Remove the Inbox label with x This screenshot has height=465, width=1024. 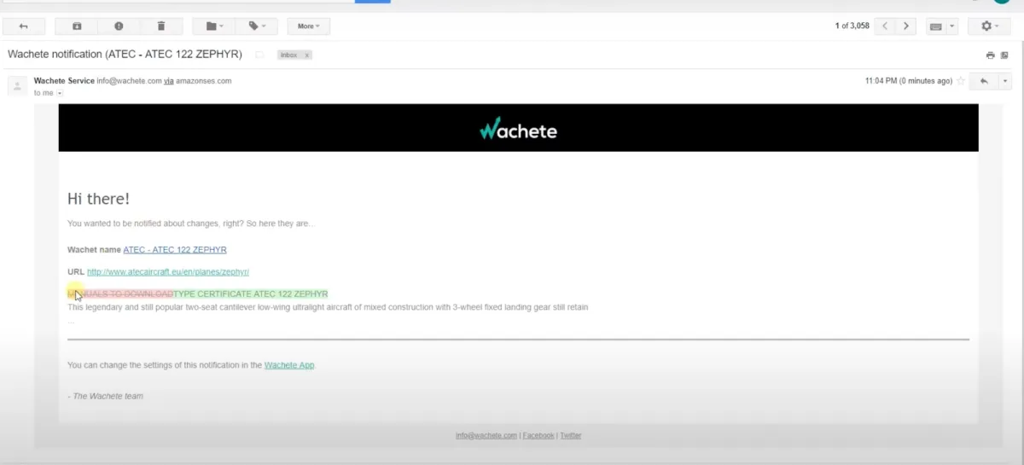click(307, 55)
